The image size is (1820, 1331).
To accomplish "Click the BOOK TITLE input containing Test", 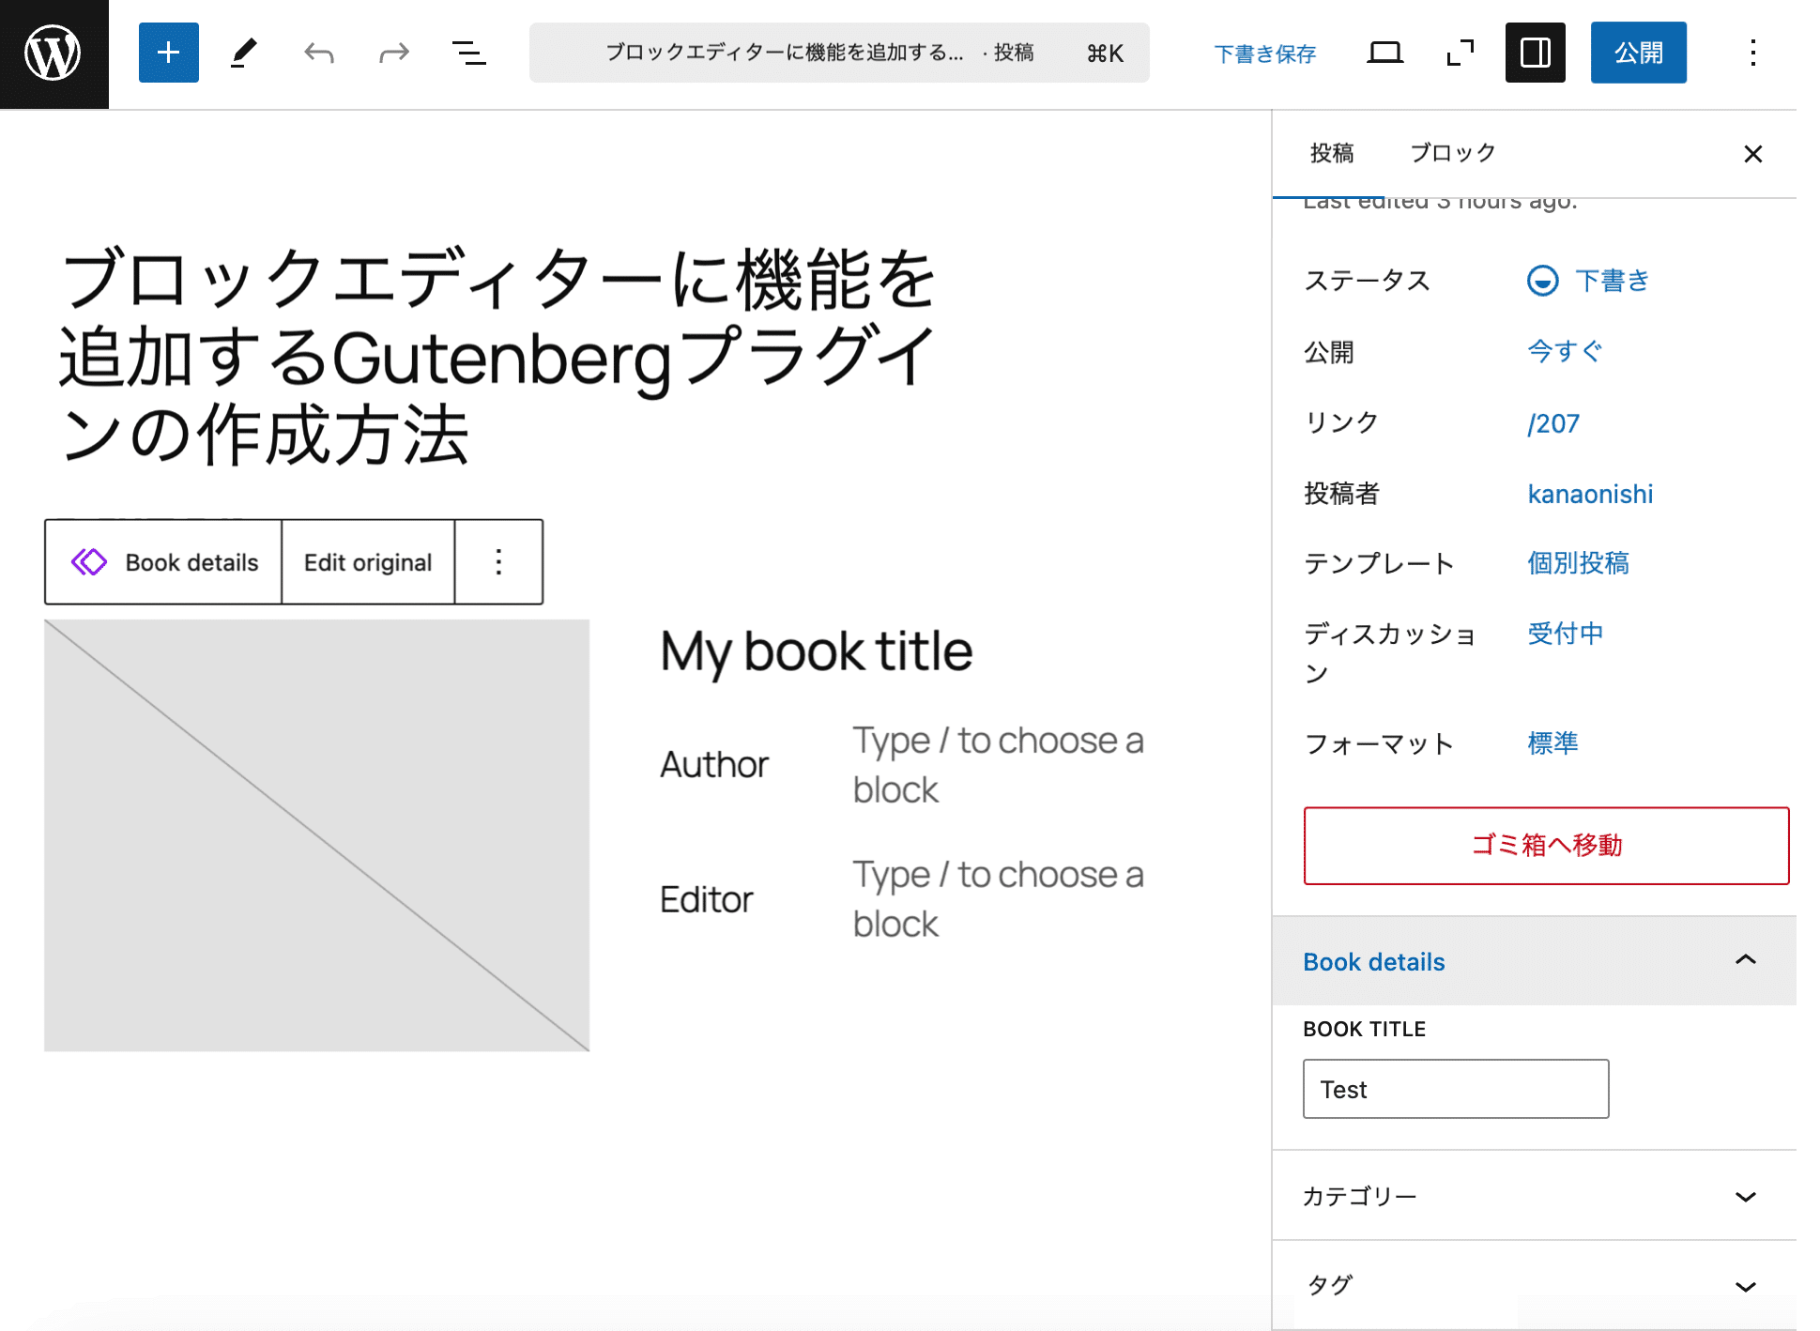I will pyautogui.click(x=1455, y=1089).
